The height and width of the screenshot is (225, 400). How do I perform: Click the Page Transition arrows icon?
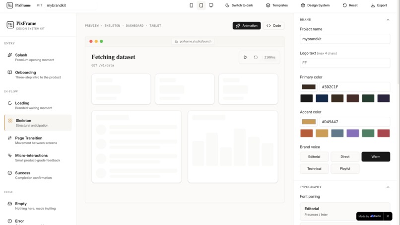pos(10,138)
